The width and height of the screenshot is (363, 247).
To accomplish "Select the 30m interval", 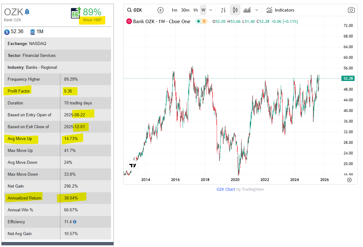I will click(185, 10).
